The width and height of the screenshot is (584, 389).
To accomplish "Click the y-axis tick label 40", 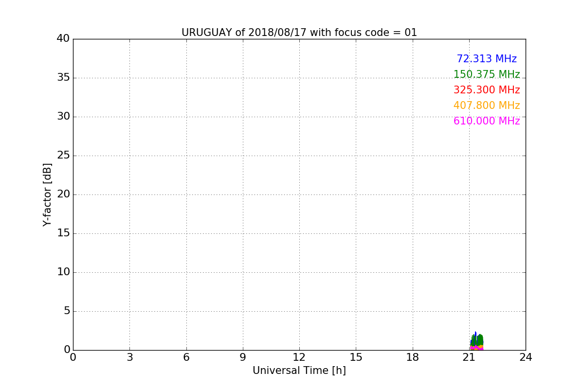I will [63, 38].
